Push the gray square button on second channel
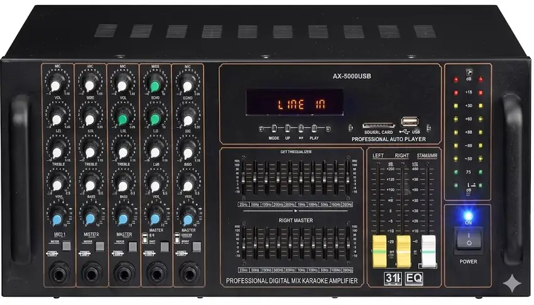The height and width of the screenshot is (305, 534). (x=100, y=246)
